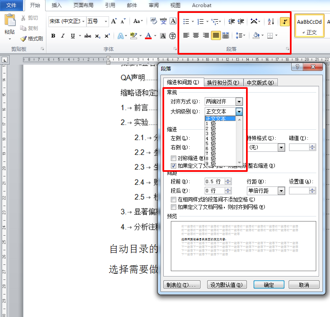Open the 对齐方式 alignment dropdown
Viewport: 330px width, 317px height.
239,102
